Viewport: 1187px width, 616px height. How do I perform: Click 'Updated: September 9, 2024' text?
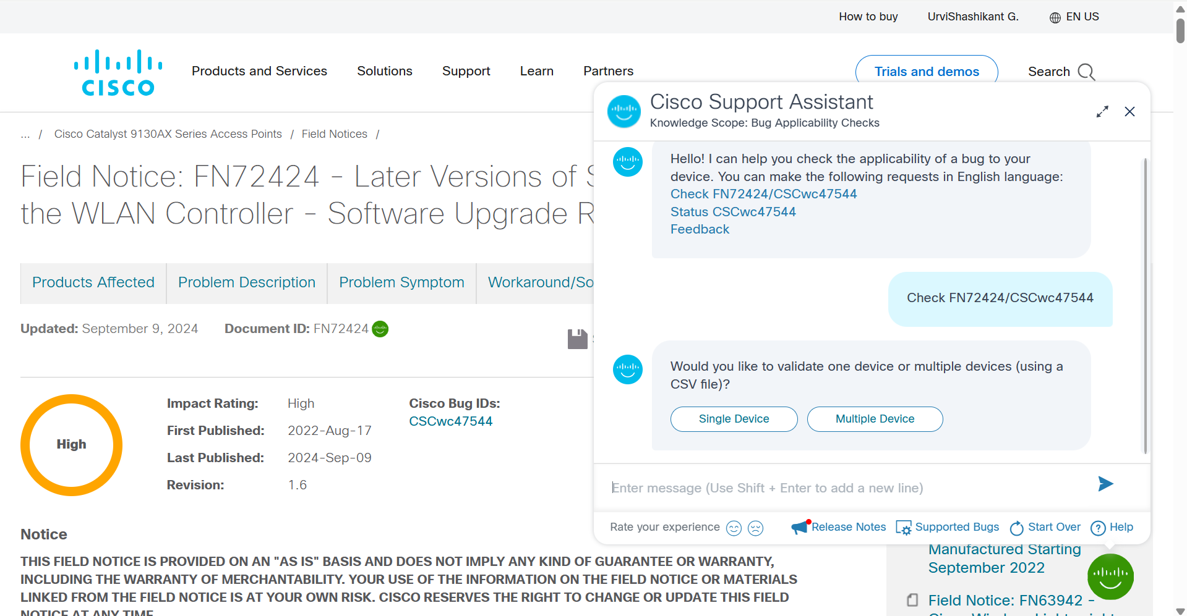[109, 329]
